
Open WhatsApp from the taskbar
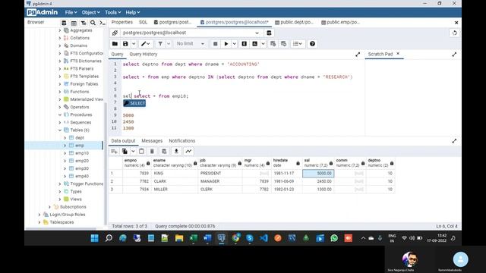334,238
